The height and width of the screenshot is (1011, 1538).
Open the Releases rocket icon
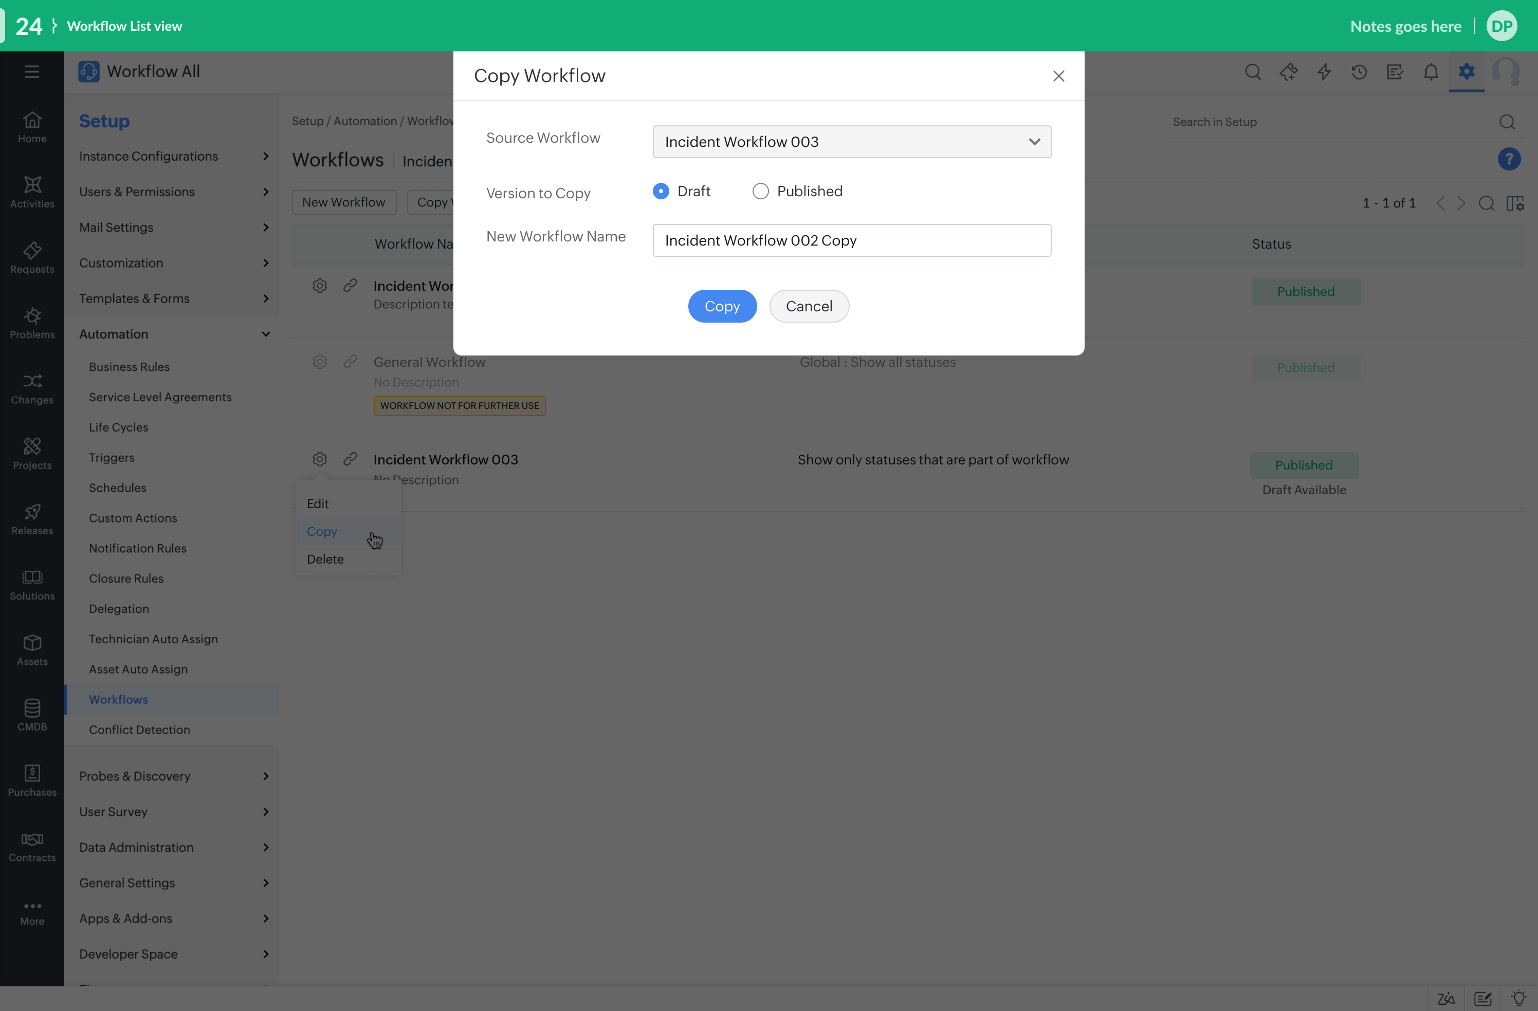click(x=32, y=519)
